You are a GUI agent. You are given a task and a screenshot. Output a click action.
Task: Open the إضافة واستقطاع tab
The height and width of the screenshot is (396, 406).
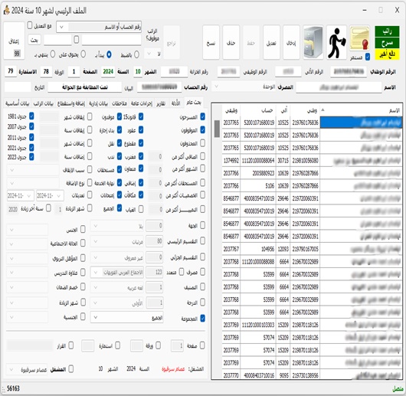coord(71,104)
